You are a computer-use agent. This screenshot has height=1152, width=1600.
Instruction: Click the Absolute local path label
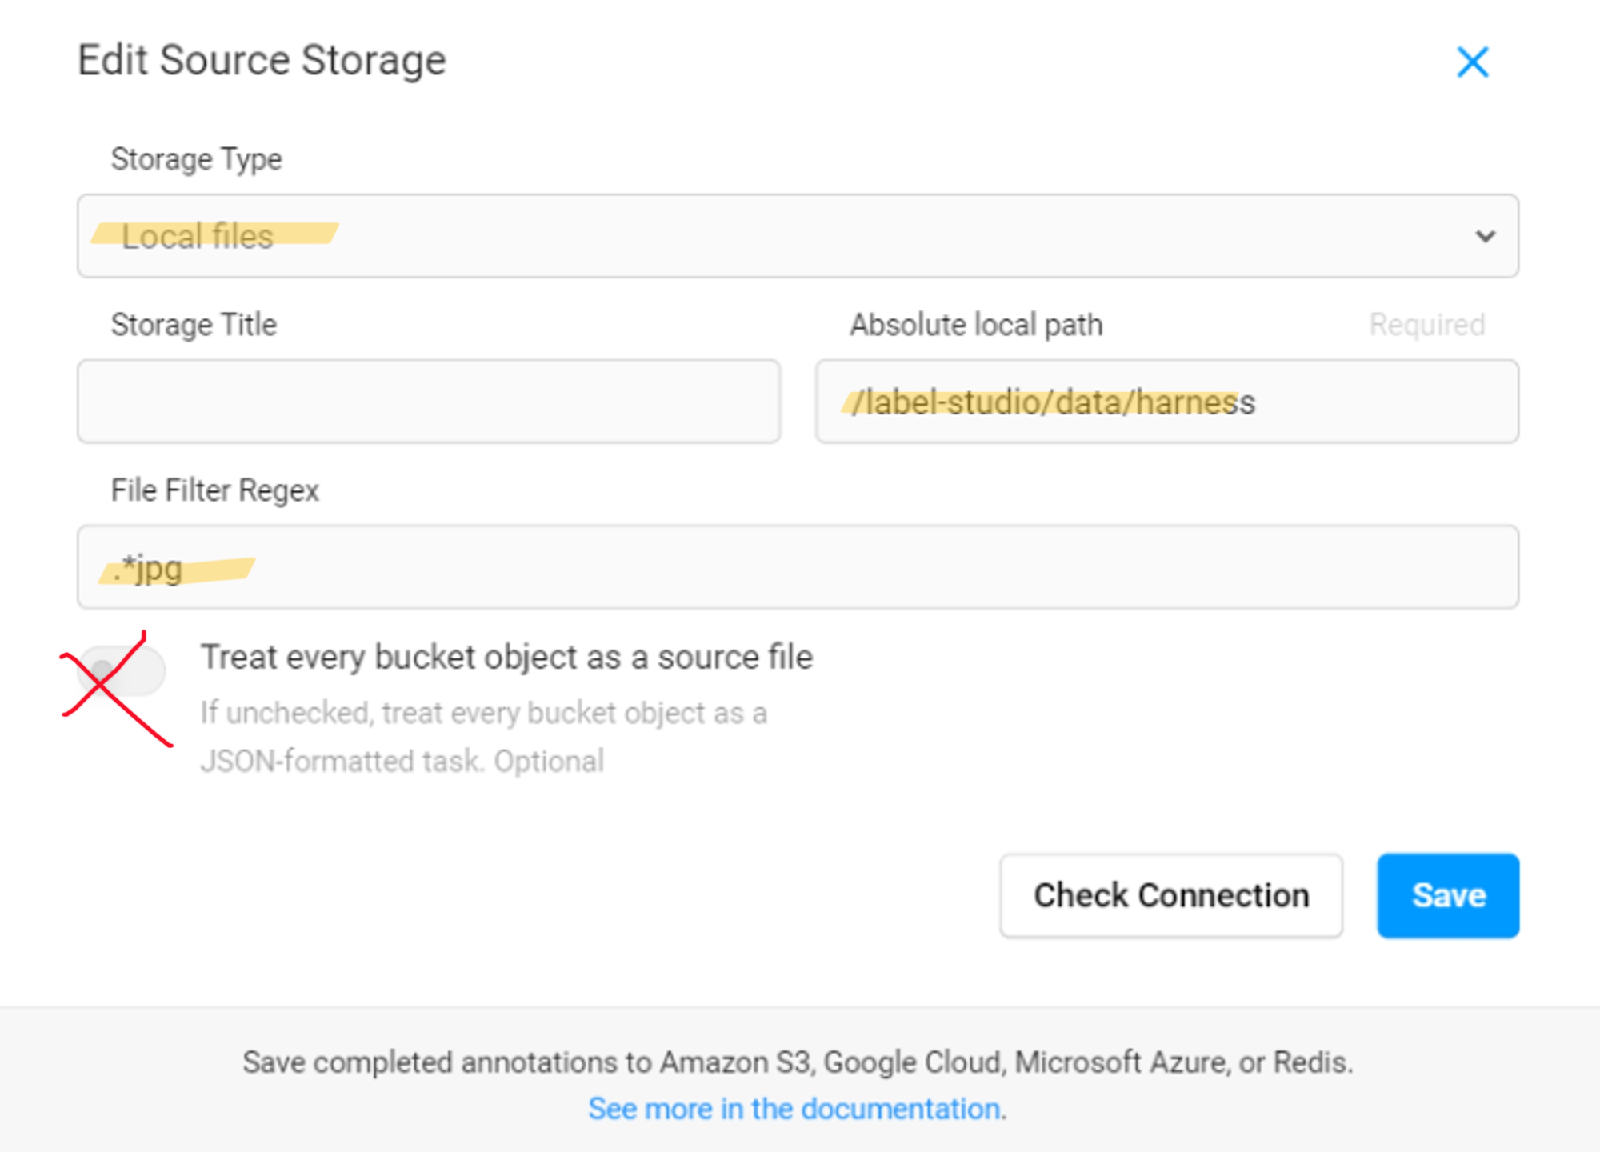[975, 325]
